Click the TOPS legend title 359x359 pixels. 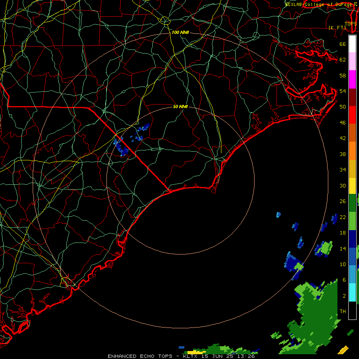point(351,24)
